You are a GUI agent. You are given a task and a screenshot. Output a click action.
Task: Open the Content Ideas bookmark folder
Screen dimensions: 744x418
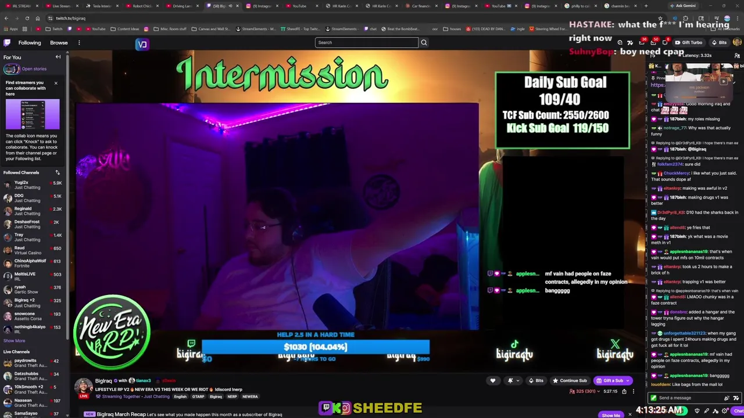124,28
